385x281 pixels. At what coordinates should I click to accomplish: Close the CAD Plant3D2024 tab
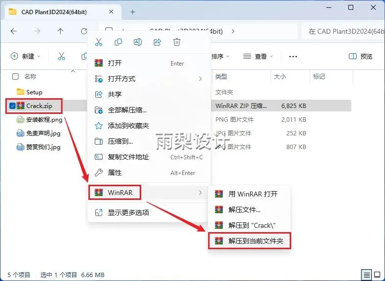[111, 12]
